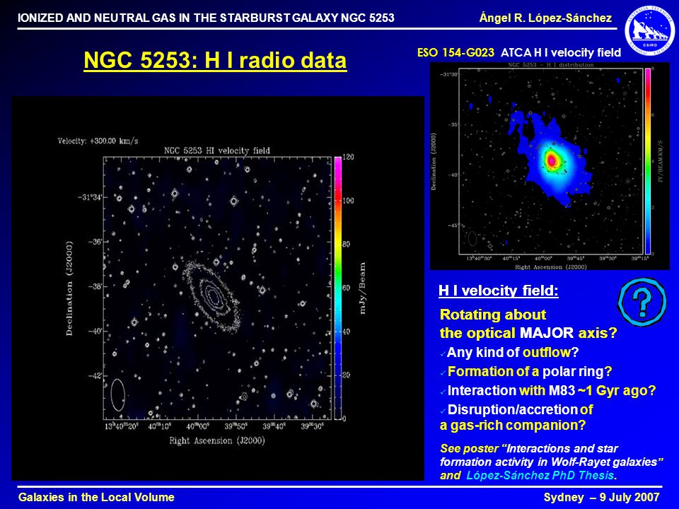Click the blue question mark icon
Image resolution: width=679 pixels, height=509 pixels.
coord(642,301)
